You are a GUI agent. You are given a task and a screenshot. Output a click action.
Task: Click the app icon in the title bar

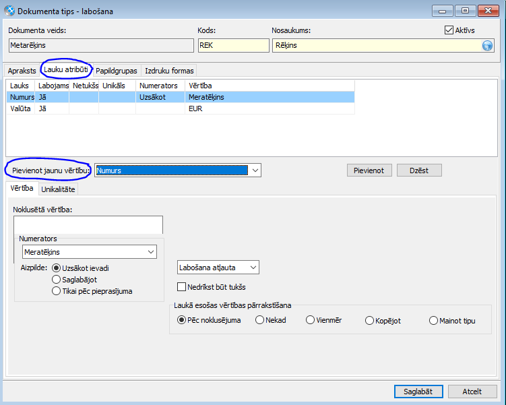coord(9,11)
